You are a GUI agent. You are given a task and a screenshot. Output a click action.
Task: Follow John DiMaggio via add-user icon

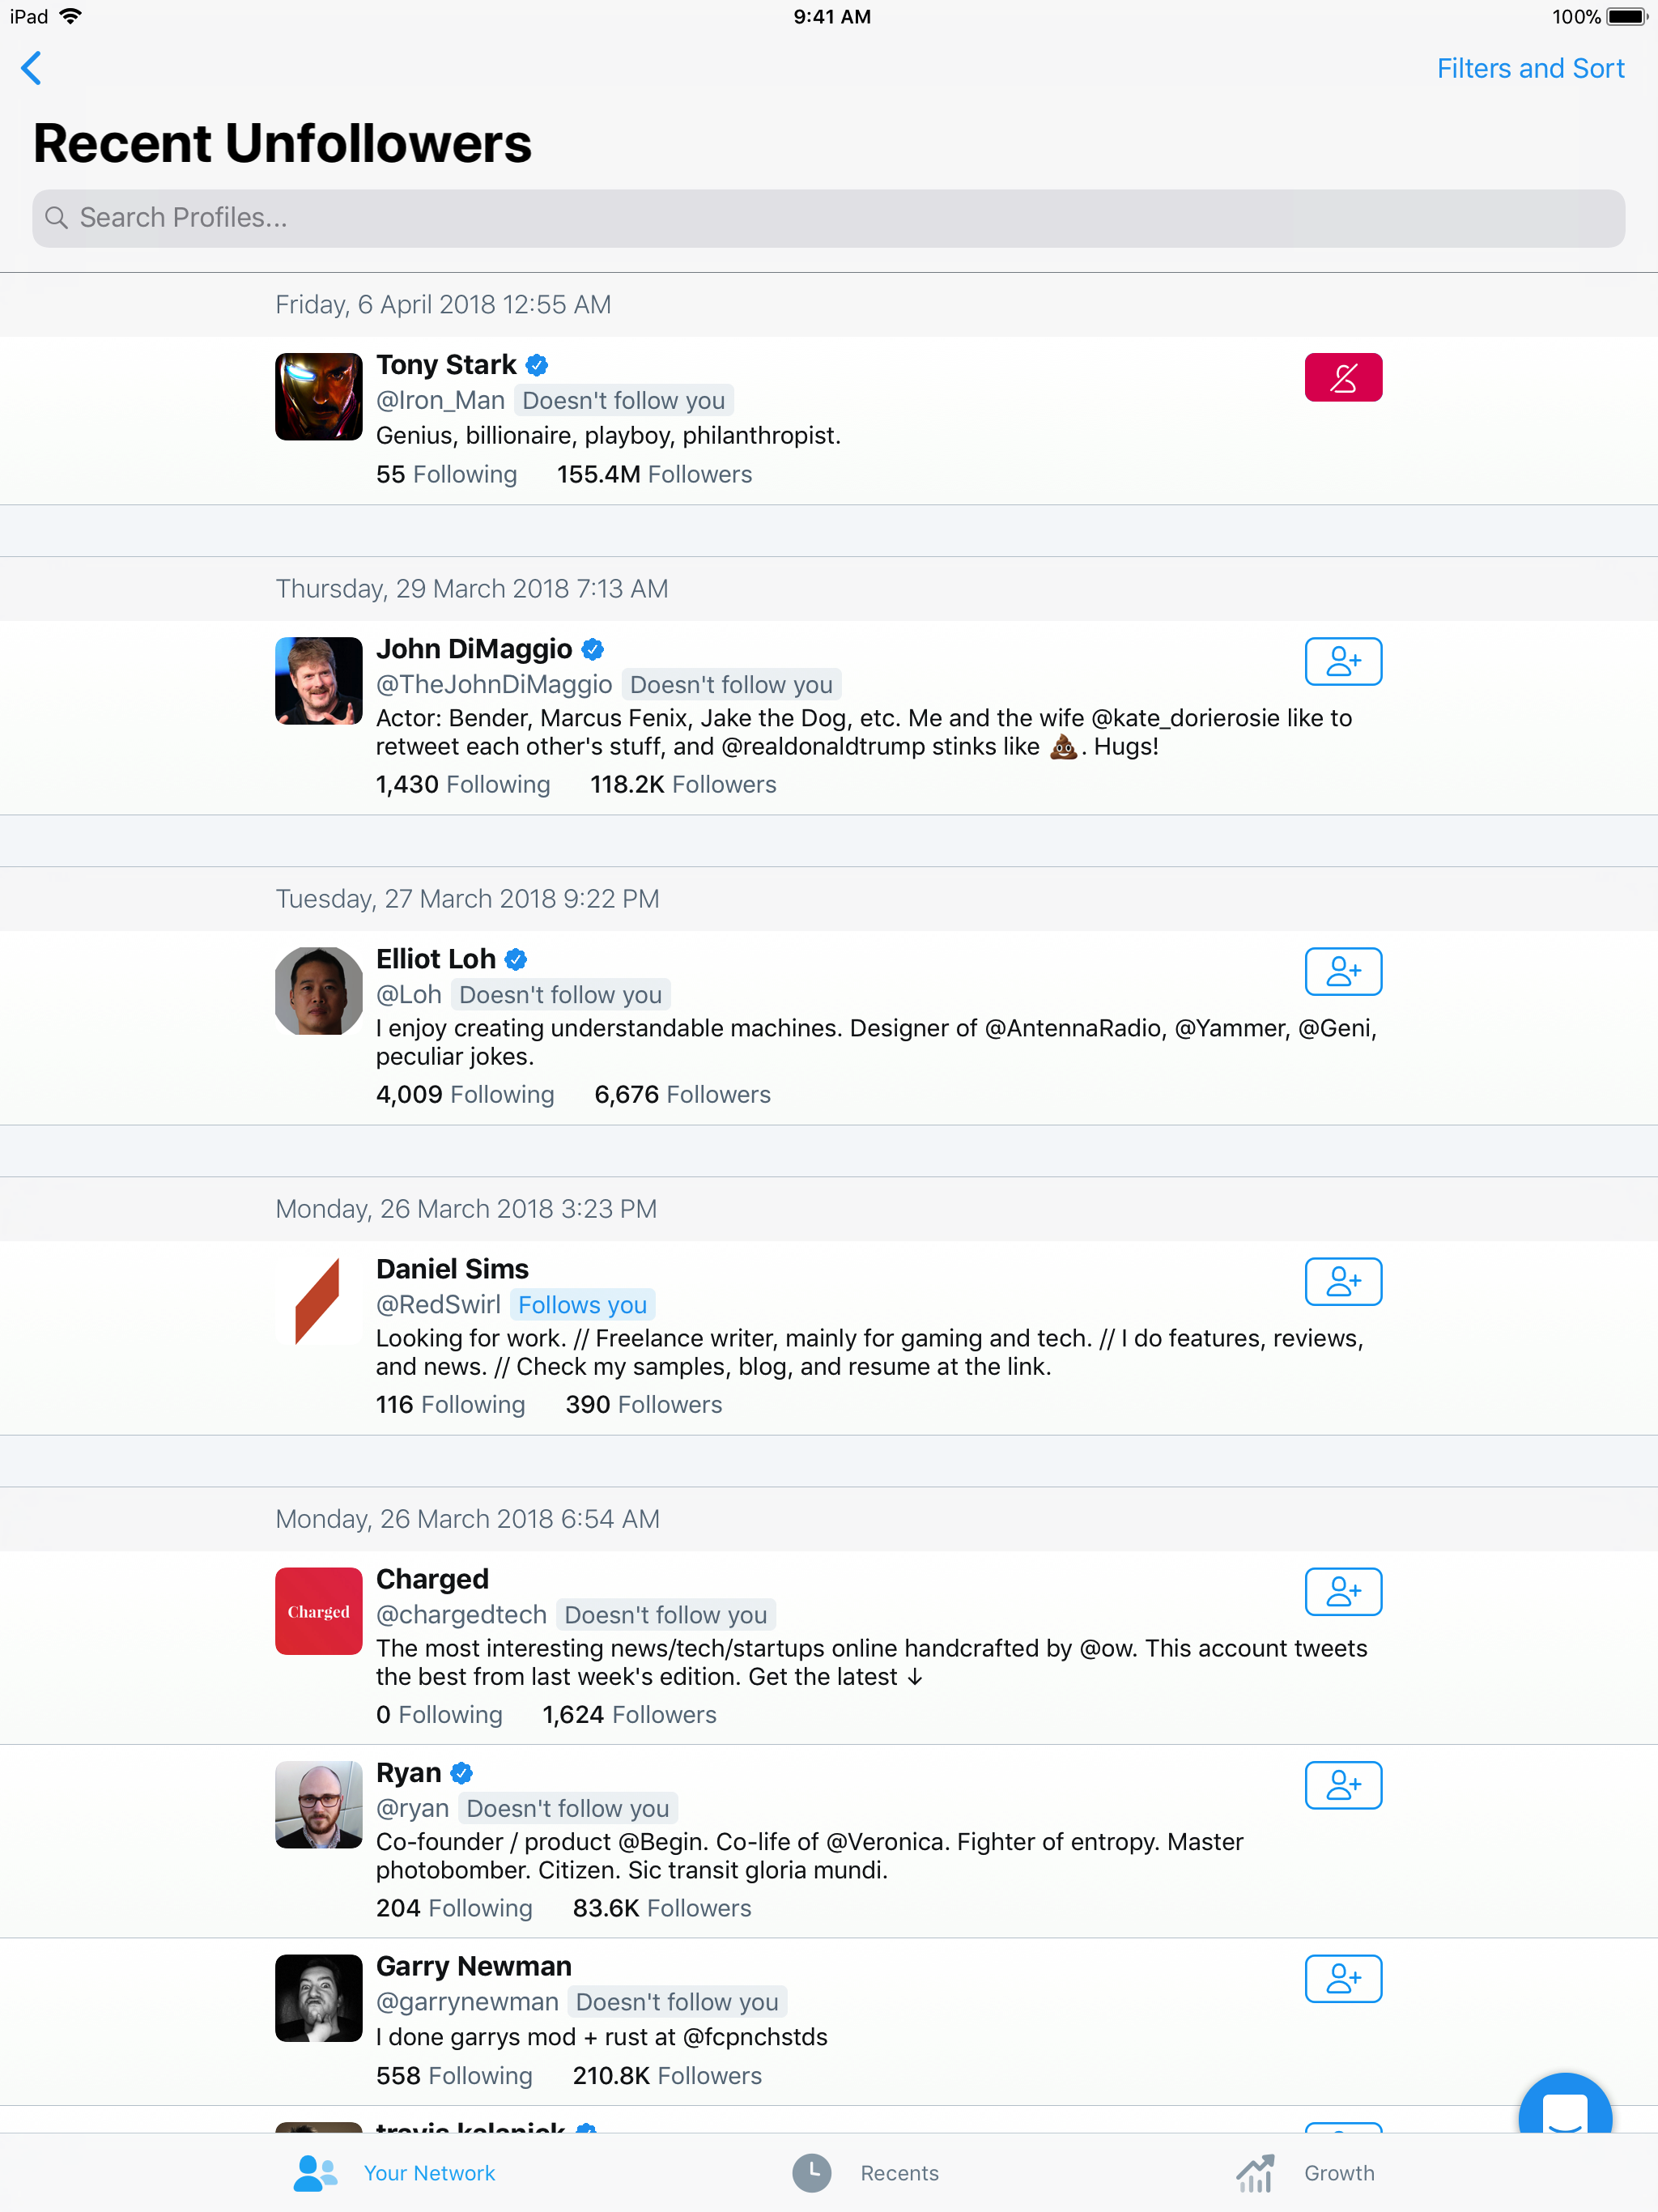tap(1342, 661)
